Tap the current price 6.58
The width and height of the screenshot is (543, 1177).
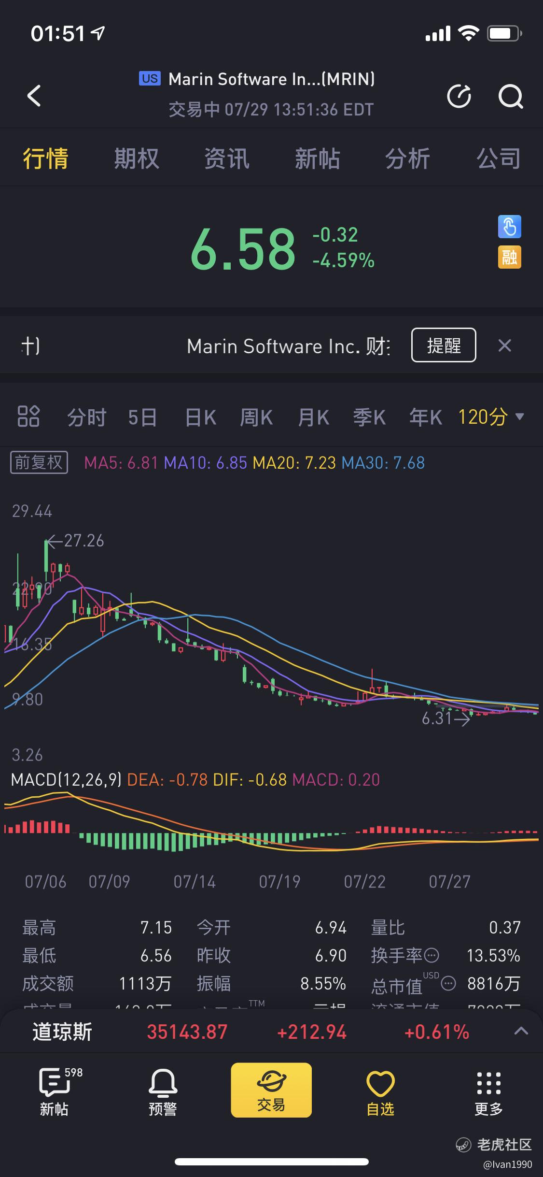(243, 249)
